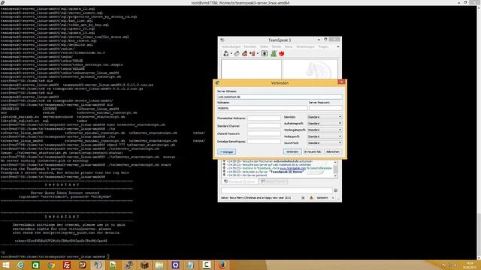This screenshot has width=481, height=270.
Task: Click the Abbrechen button
Action: pos(333,151)
